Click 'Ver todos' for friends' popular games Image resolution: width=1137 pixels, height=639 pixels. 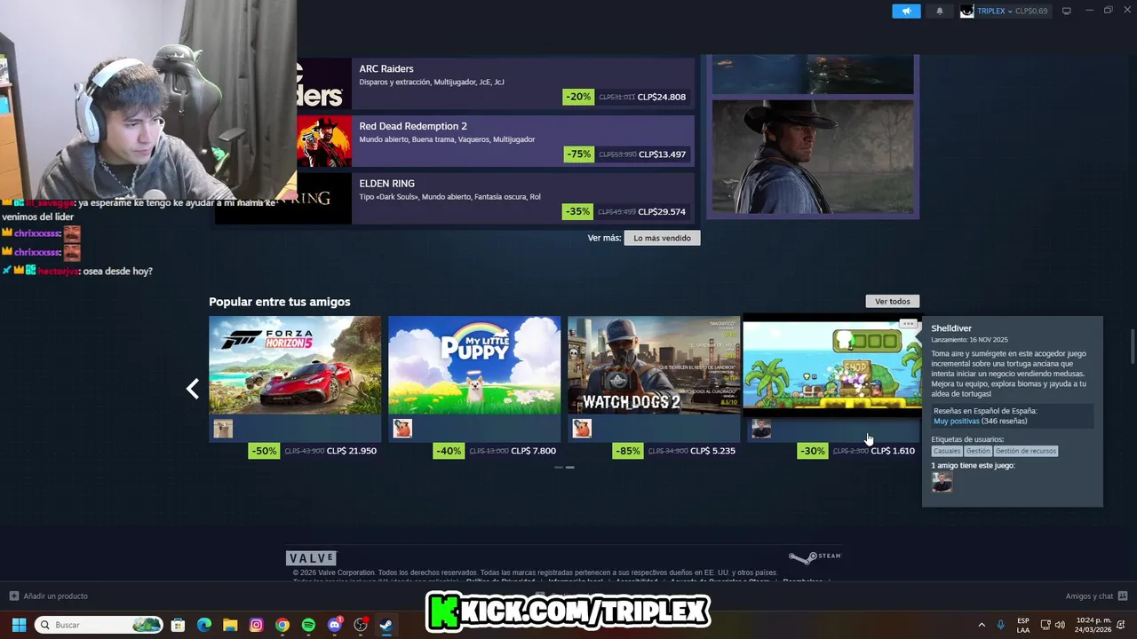coord(893,301)
